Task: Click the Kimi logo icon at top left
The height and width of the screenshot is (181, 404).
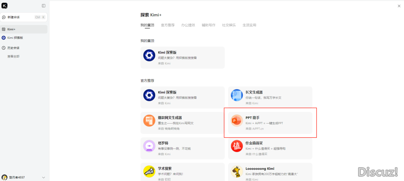Action: [x=4, y=5]
